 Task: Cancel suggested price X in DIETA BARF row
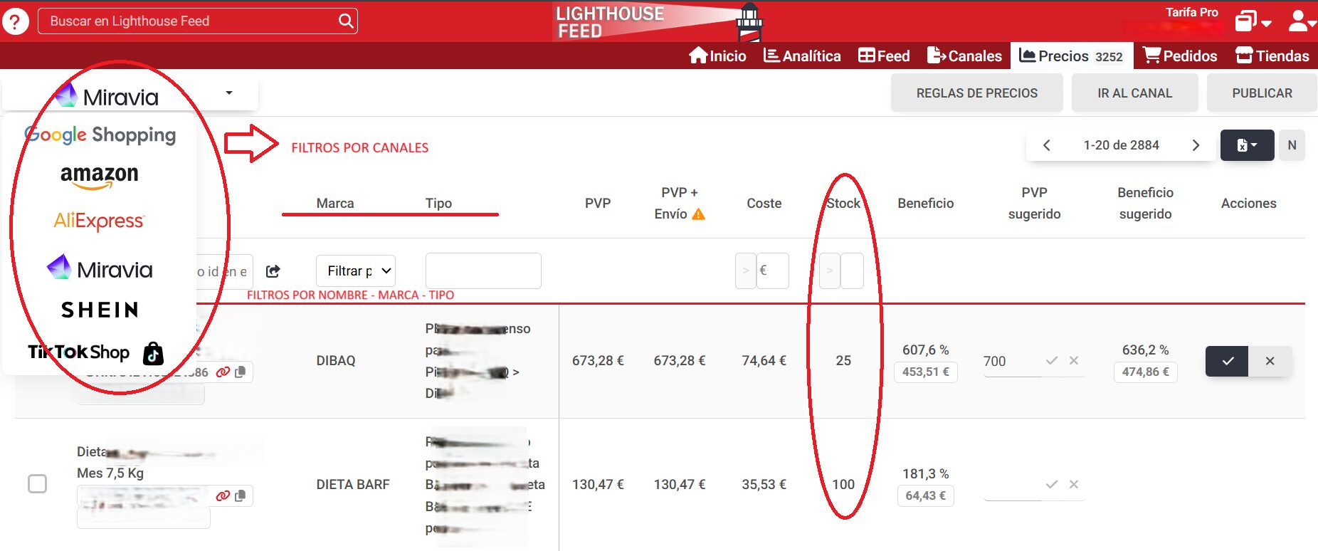(1074, 484)
